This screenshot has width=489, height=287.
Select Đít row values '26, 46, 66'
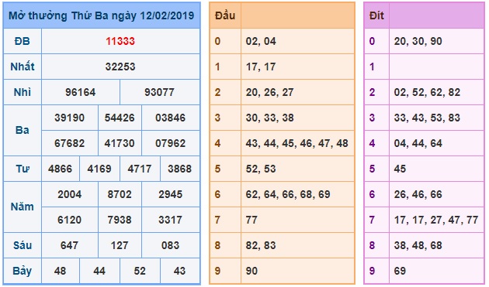pyautogui.click(x=418, y=194)
